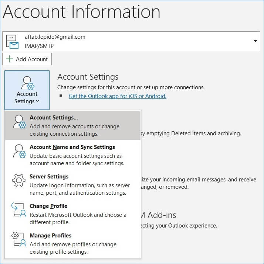The width and height of the screenshot is (264, 264).
Task: Click the IMAP/SMTP account type text
Action: [39, 46]
